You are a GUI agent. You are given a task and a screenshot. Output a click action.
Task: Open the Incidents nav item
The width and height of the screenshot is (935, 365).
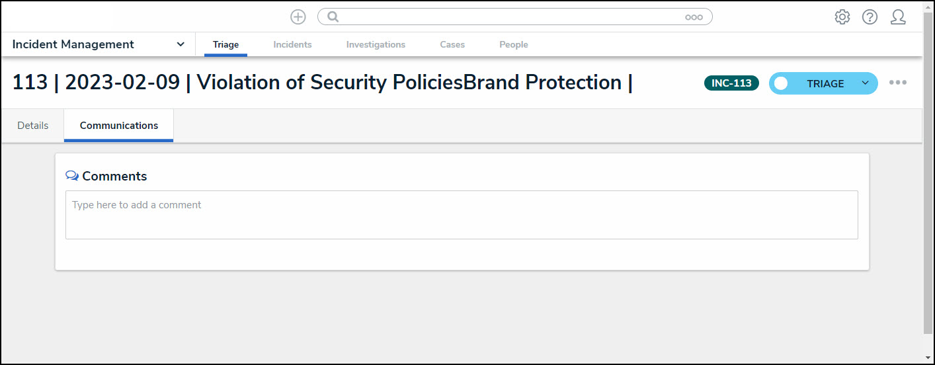coord(292,44)
